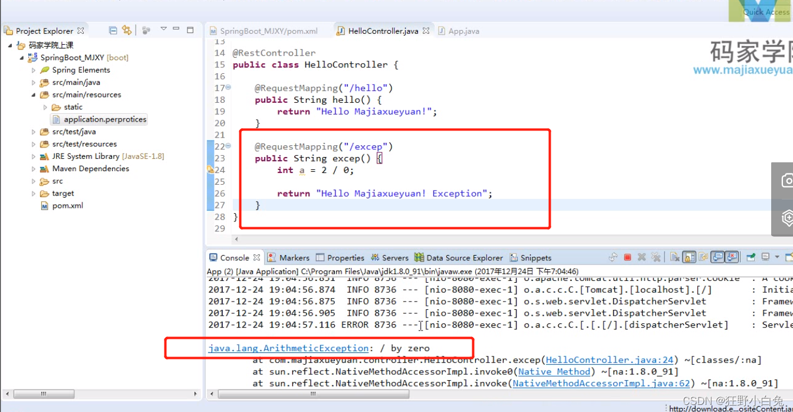Open the console selection dropdown arrow
This screenshot has width=793, height=412.
tap(777, 257)
